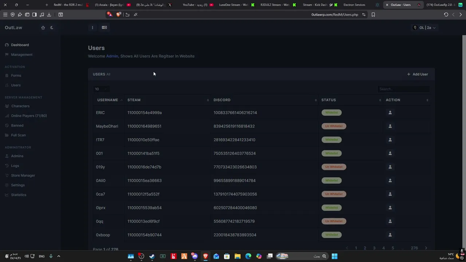Open Management in sidebar

[19, 55]
